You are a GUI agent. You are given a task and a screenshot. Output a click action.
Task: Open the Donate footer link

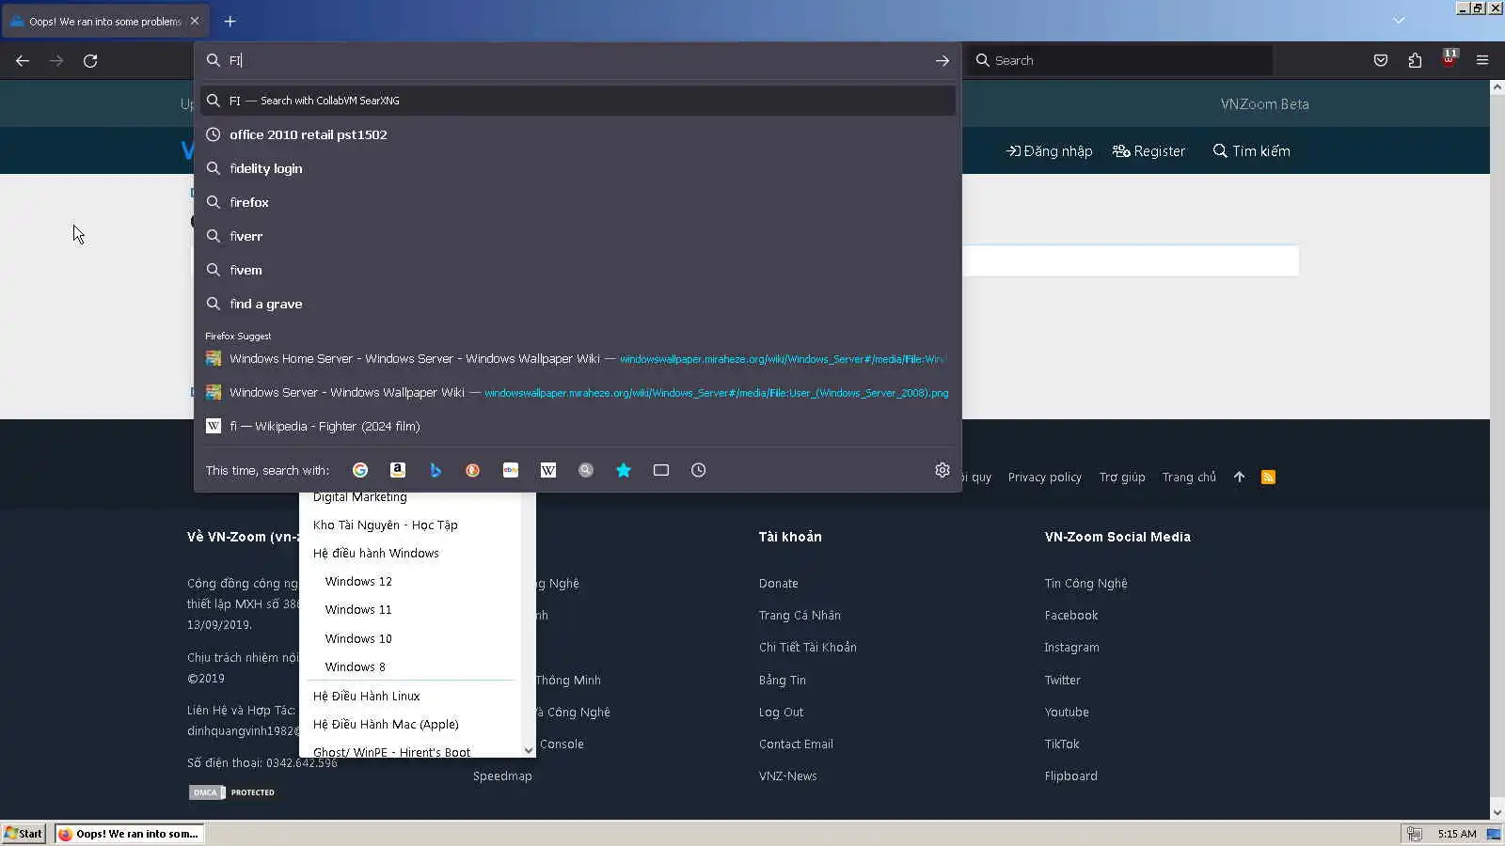pyautogui.click(x=779, y=584)
